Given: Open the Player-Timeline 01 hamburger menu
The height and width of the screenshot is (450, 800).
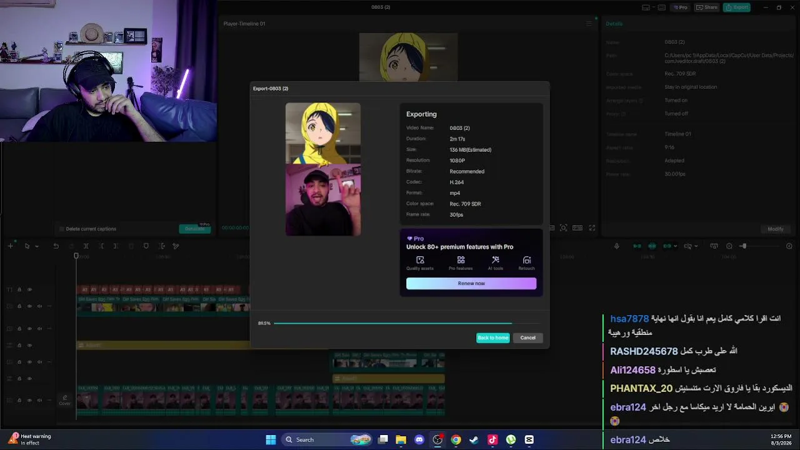Looking at the screenshot, I should coord(589,24).
